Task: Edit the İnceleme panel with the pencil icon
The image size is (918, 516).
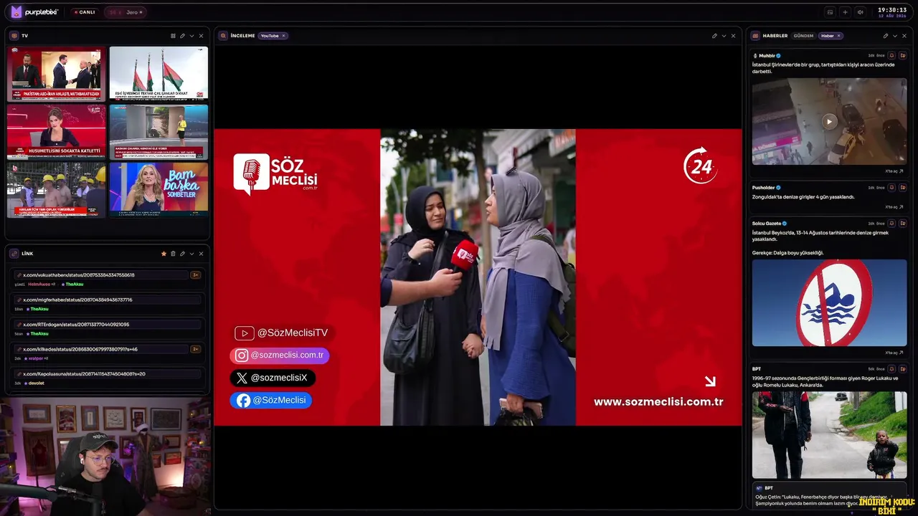Action: [714, 36]
